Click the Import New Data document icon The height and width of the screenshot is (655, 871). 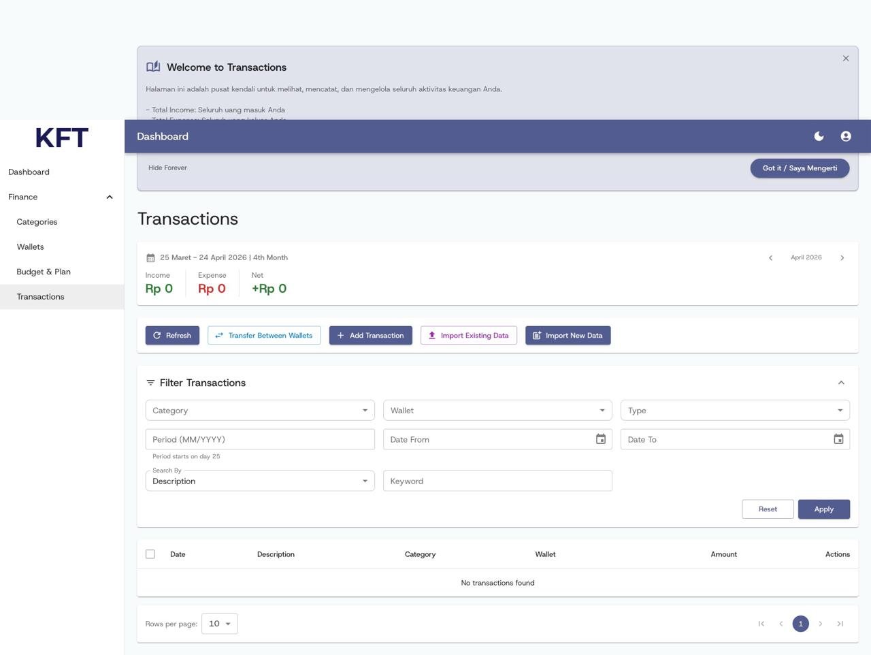tap(537, 335)
